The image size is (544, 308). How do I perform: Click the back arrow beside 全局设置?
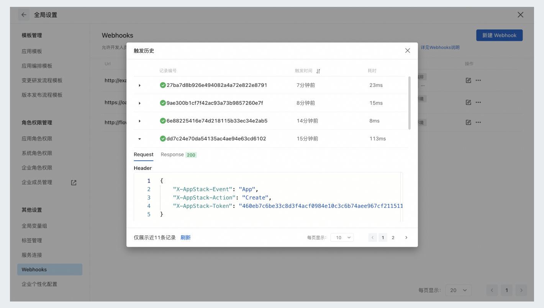[24, 15]
